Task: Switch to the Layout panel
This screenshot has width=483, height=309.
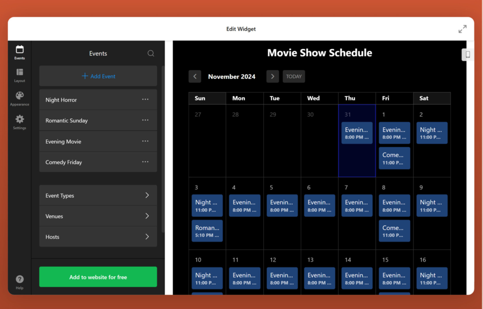Action: [x=19, y=75]
